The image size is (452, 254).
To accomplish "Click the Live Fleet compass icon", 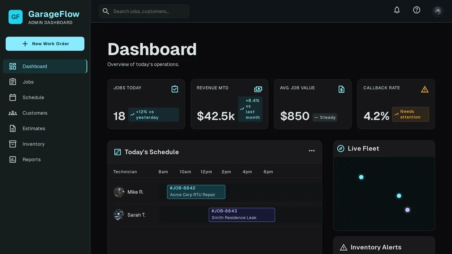I will (x=341, y=149).
